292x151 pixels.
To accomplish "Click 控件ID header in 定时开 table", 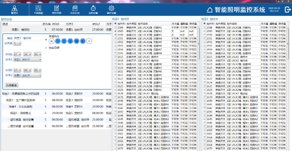I will pos(121,24).
